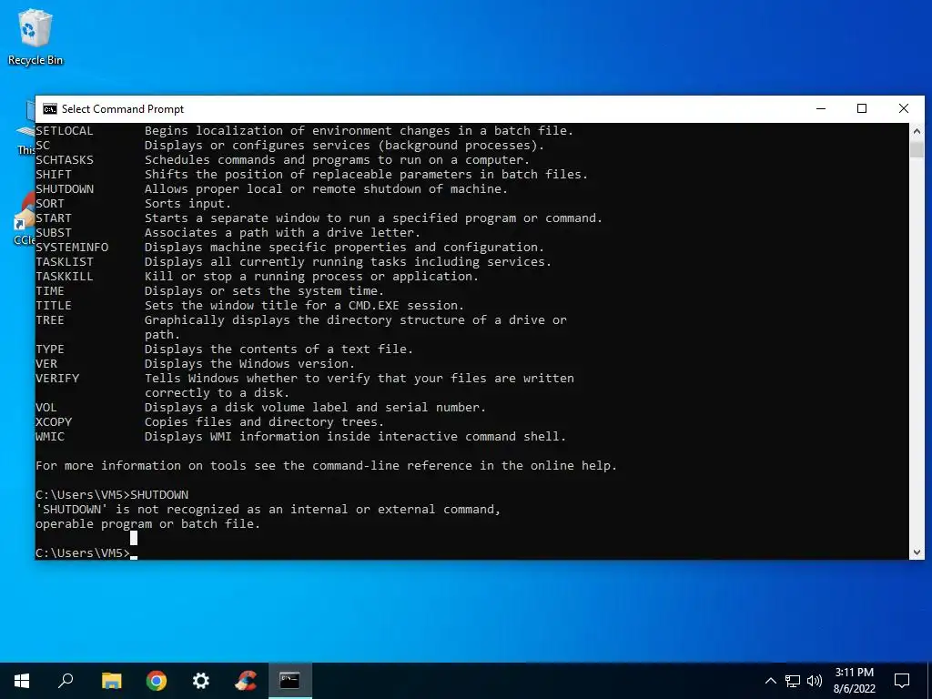This screenshot has height=699, width=932.
Task: Click SHUTDOWN in the help list
Action: coord(65,189)
